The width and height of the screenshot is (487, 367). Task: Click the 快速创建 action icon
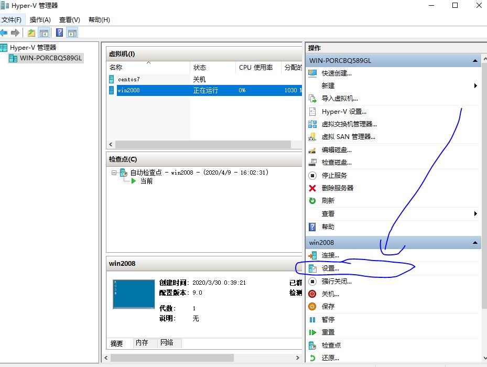tap(312, 73)
